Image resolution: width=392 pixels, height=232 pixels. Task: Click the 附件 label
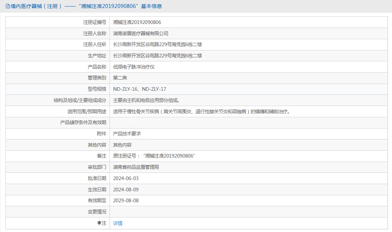tap(102, 134)
